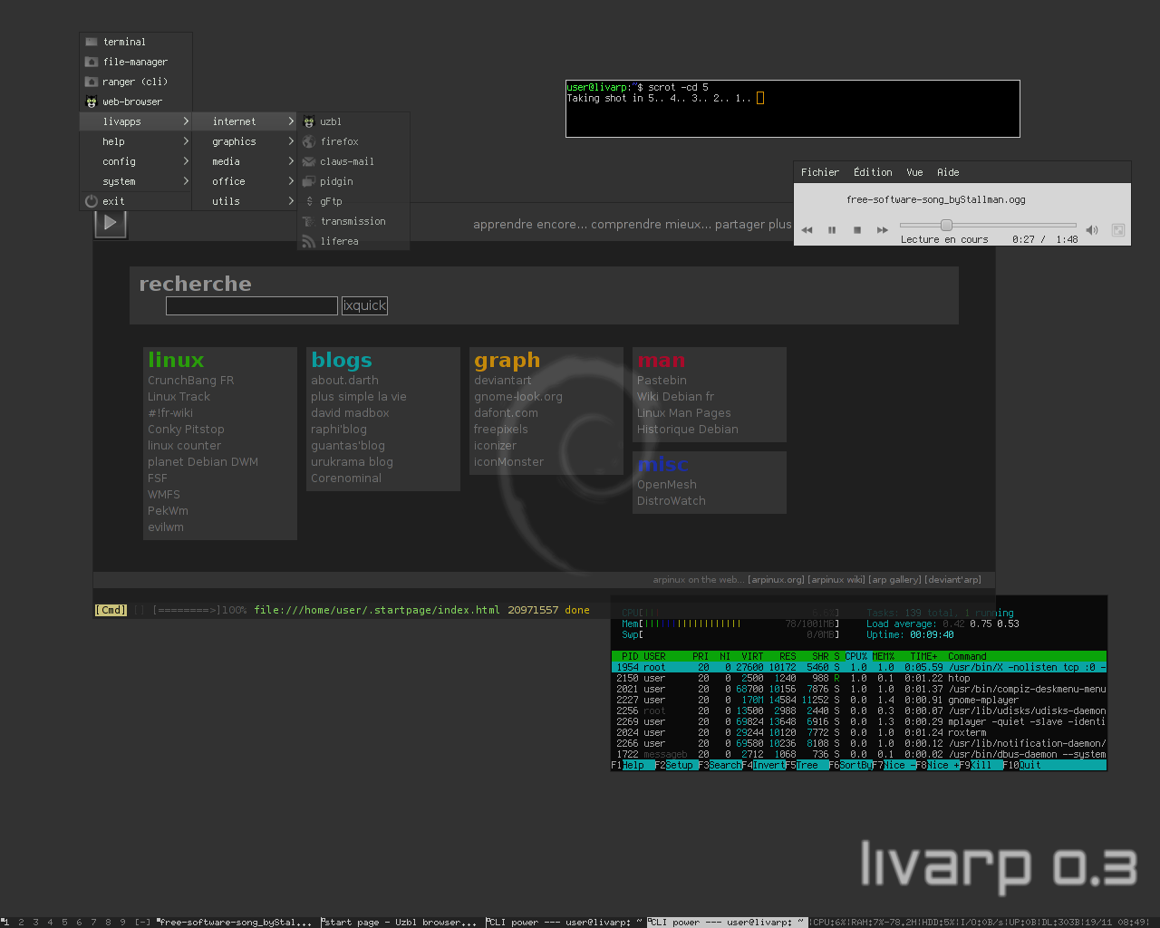Click the play arrow on start page

click(x=111, y=223)
